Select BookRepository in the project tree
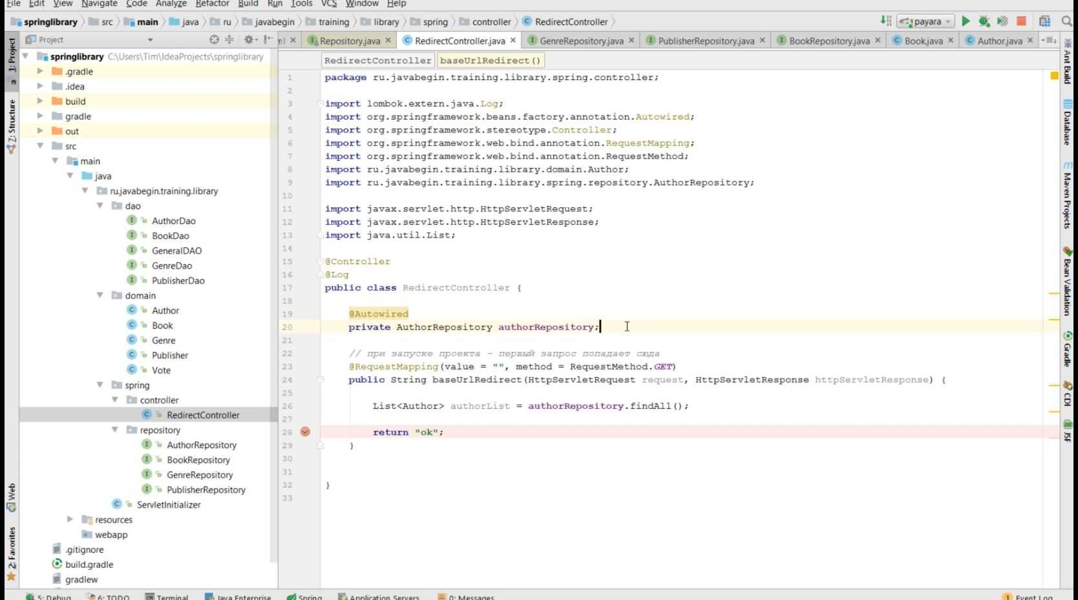 coord(198,460)
